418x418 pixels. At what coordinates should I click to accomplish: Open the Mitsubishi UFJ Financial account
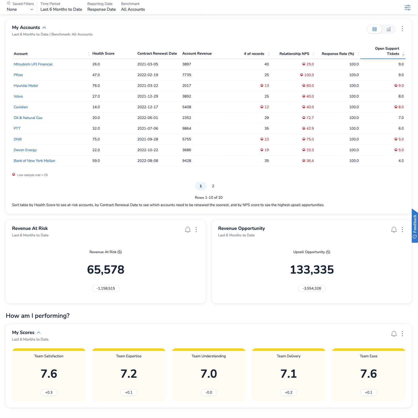33,64
